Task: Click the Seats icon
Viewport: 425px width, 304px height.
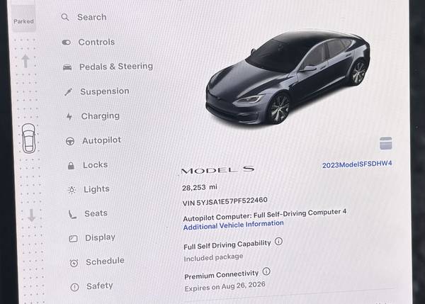Action: tap(72, 214)
